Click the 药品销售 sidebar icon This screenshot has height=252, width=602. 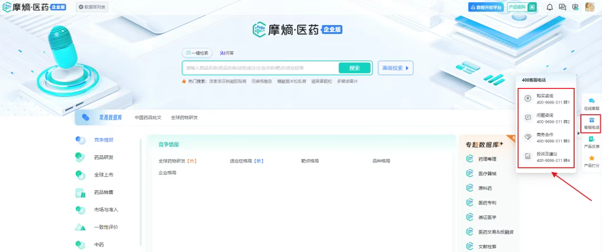80,192
